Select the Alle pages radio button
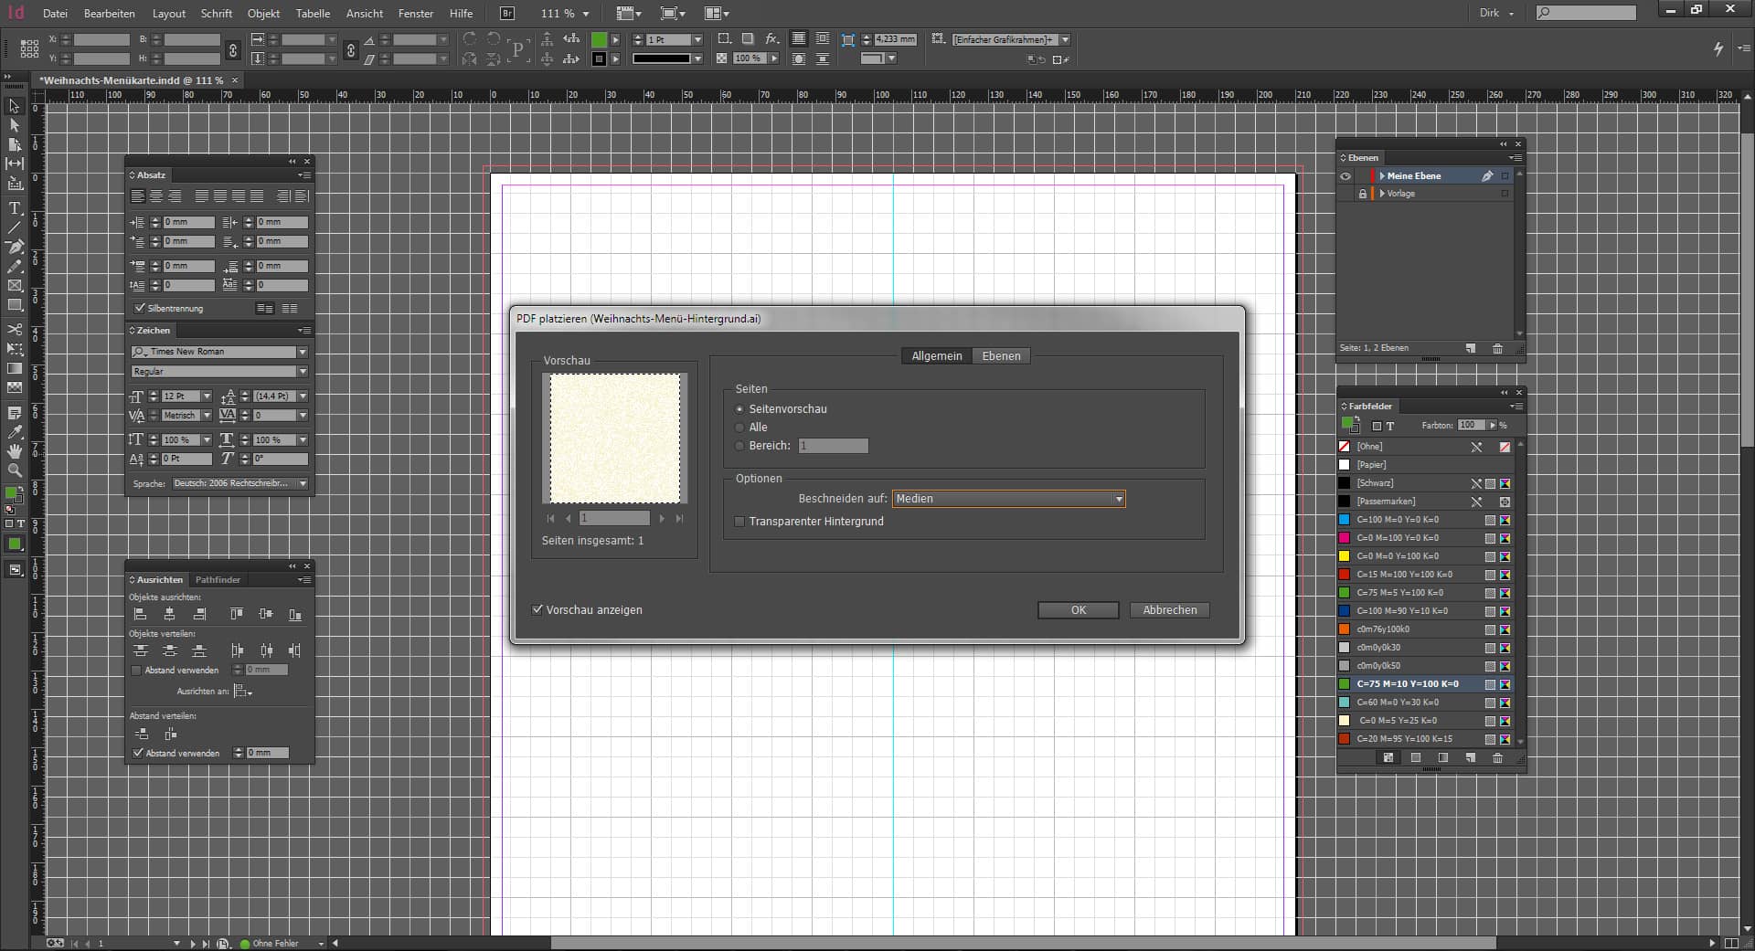 click(x=740, y=428)
